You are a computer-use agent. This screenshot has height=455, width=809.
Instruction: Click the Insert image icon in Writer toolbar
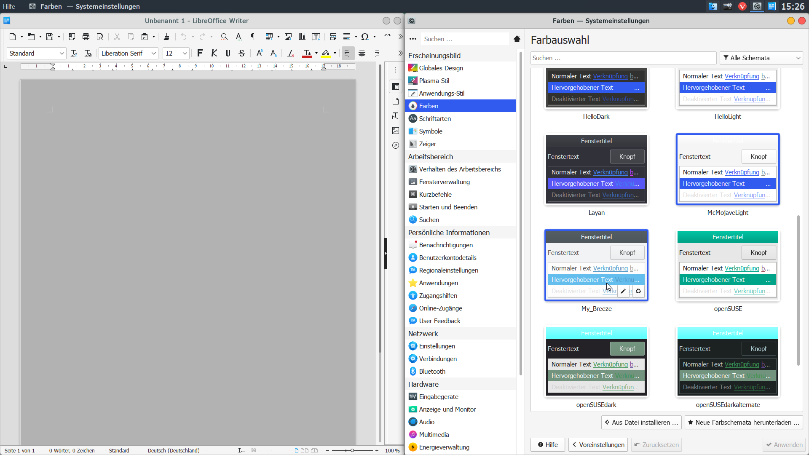click(288, 37)
